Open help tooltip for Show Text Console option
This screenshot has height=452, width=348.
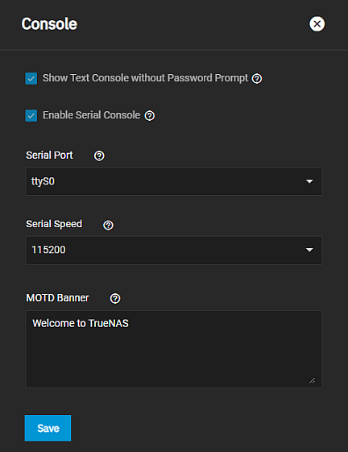click(x=257, y=78)
